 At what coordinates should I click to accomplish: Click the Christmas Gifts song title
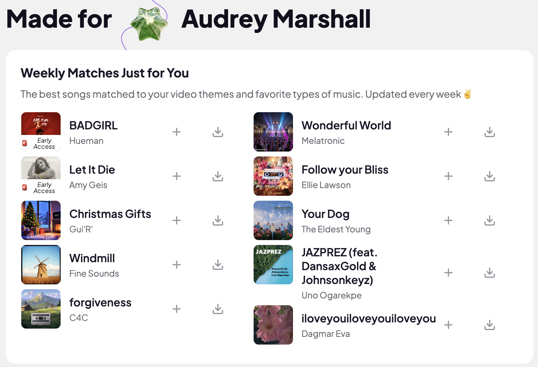[110, 214]
